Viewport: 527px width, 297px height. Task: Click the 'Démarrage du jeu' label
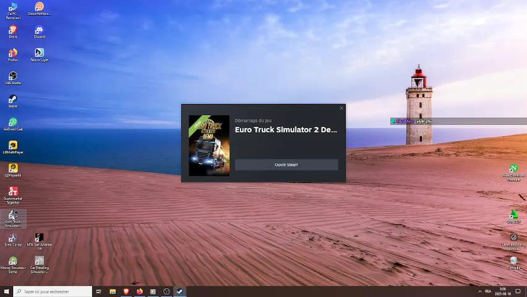pyautogui.click(x=253, y=120)
